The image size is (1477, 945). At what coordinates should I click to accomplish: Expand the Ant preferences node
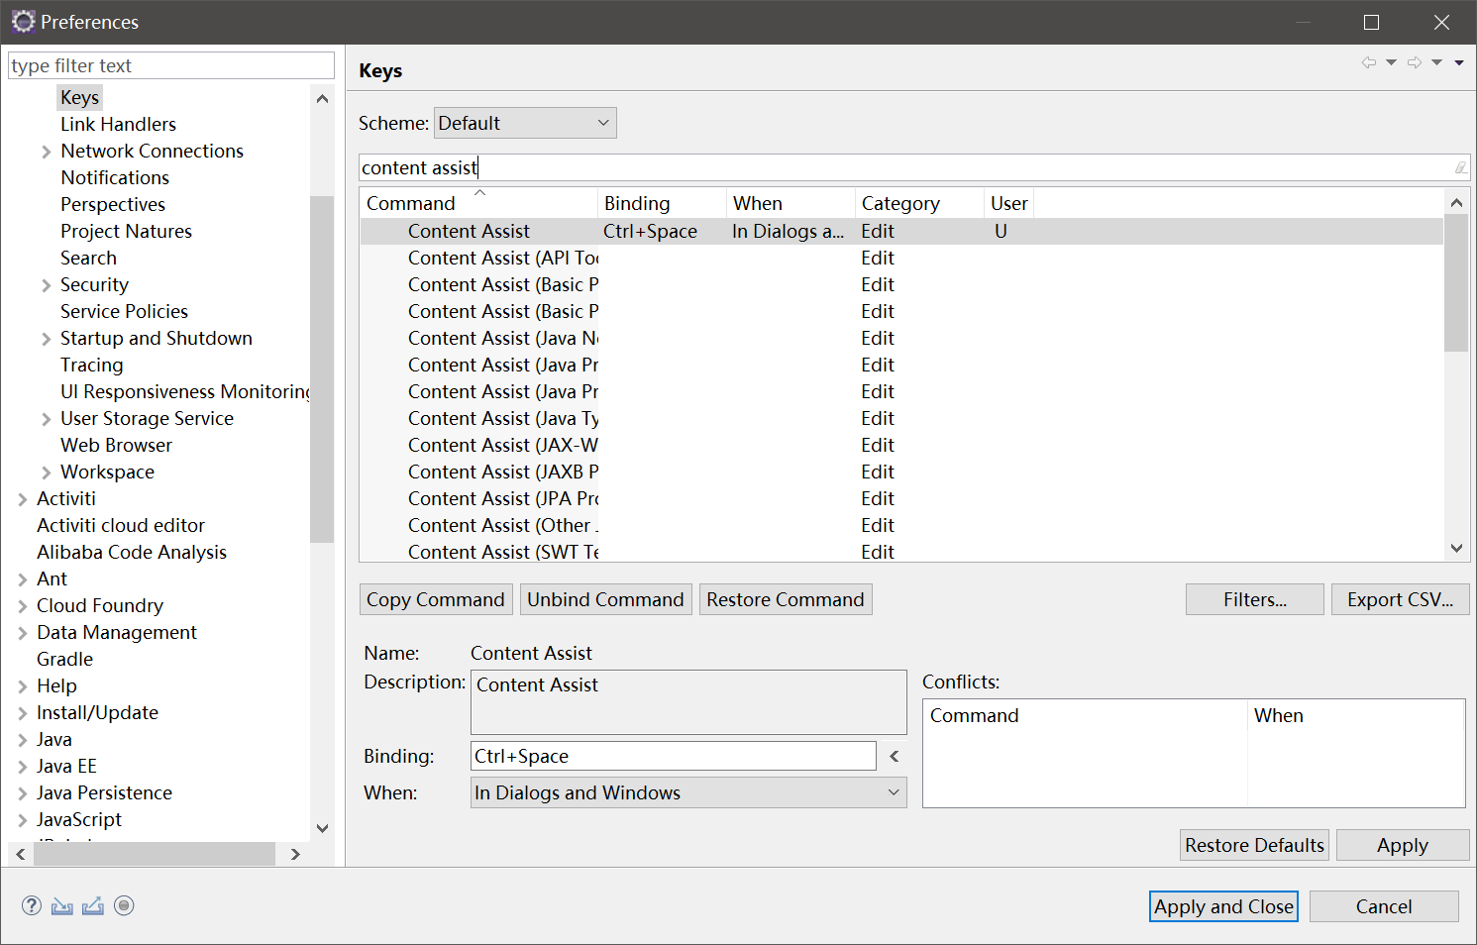pos(23,579)
